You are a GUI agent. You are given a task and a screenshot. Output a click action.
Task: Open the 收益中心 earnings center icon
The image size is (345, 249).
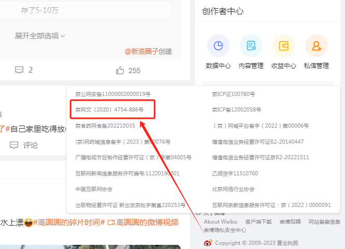point(284,46)
